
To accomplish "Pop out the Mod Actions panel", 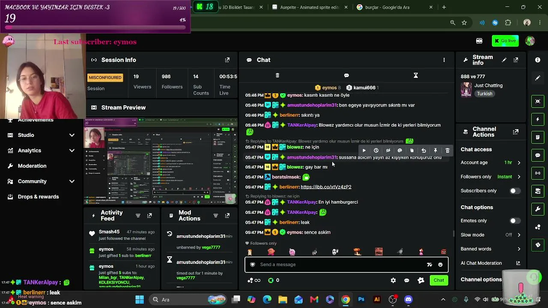I will (227, 216).
